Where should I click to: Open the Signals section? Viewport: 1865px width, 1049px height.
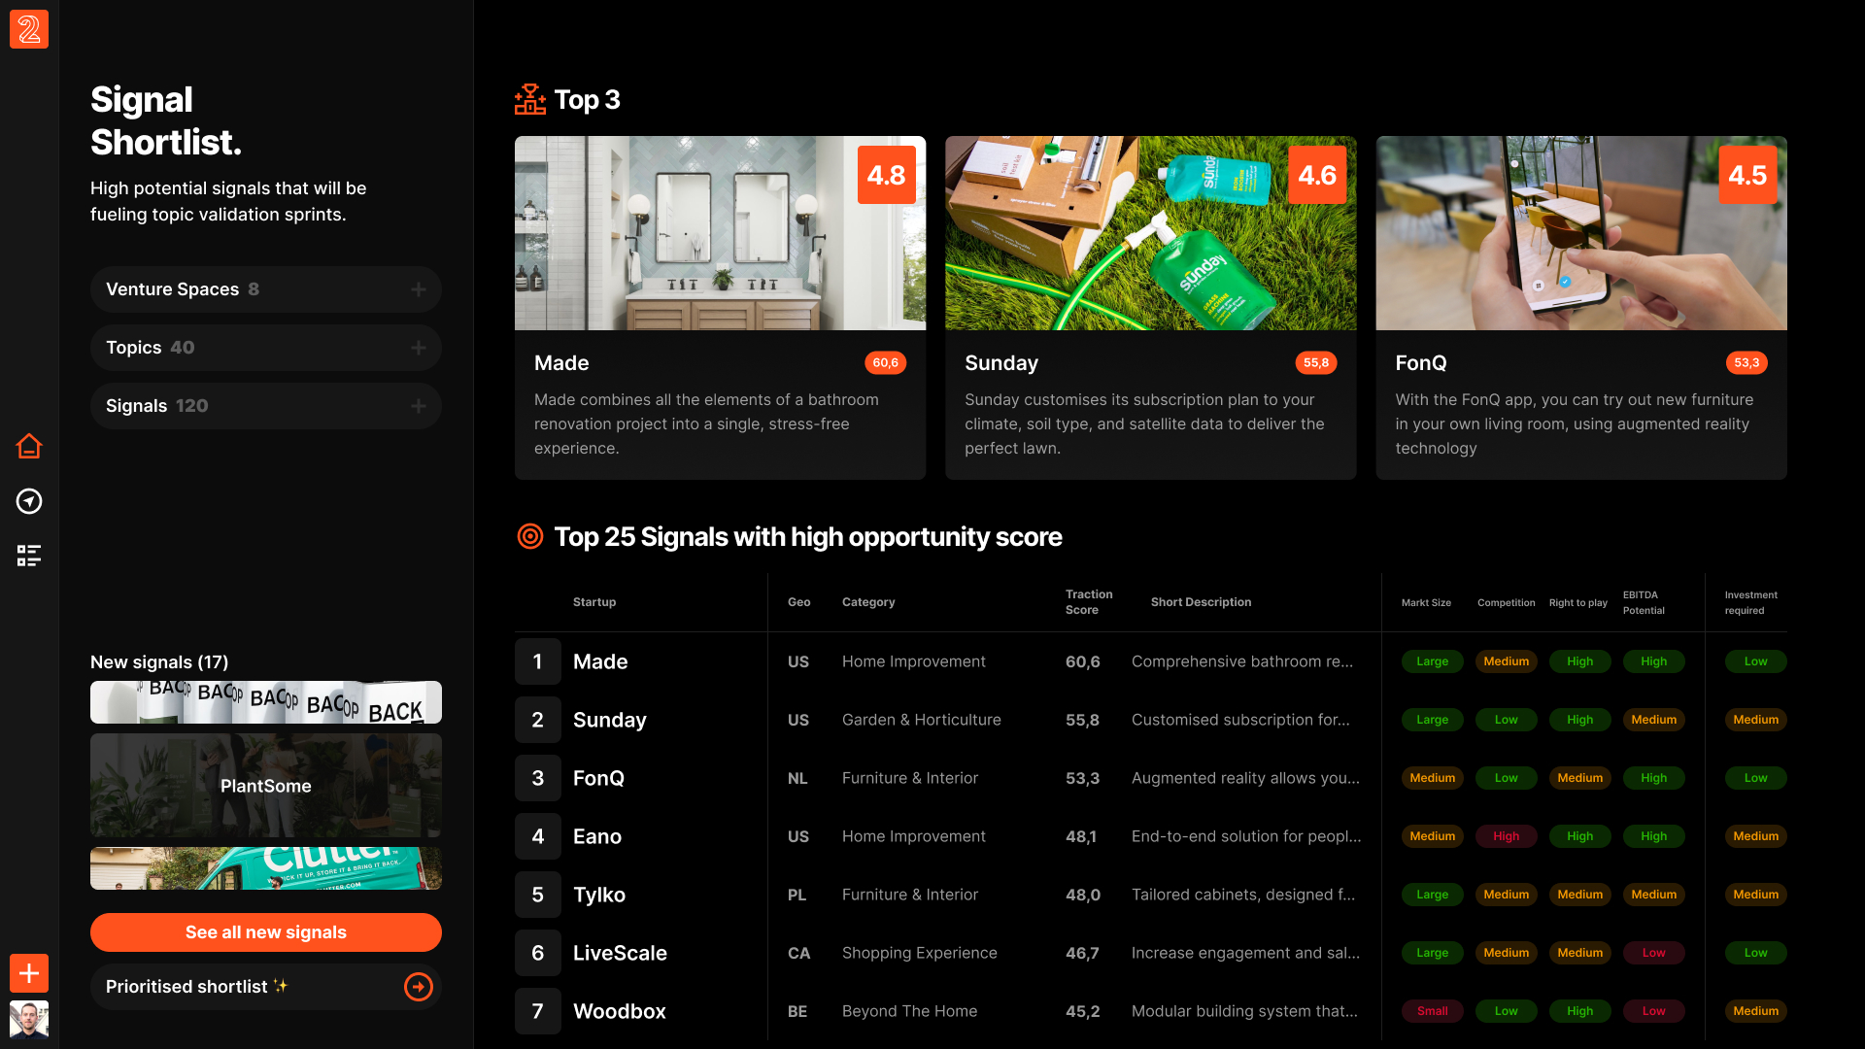(266, 406)
